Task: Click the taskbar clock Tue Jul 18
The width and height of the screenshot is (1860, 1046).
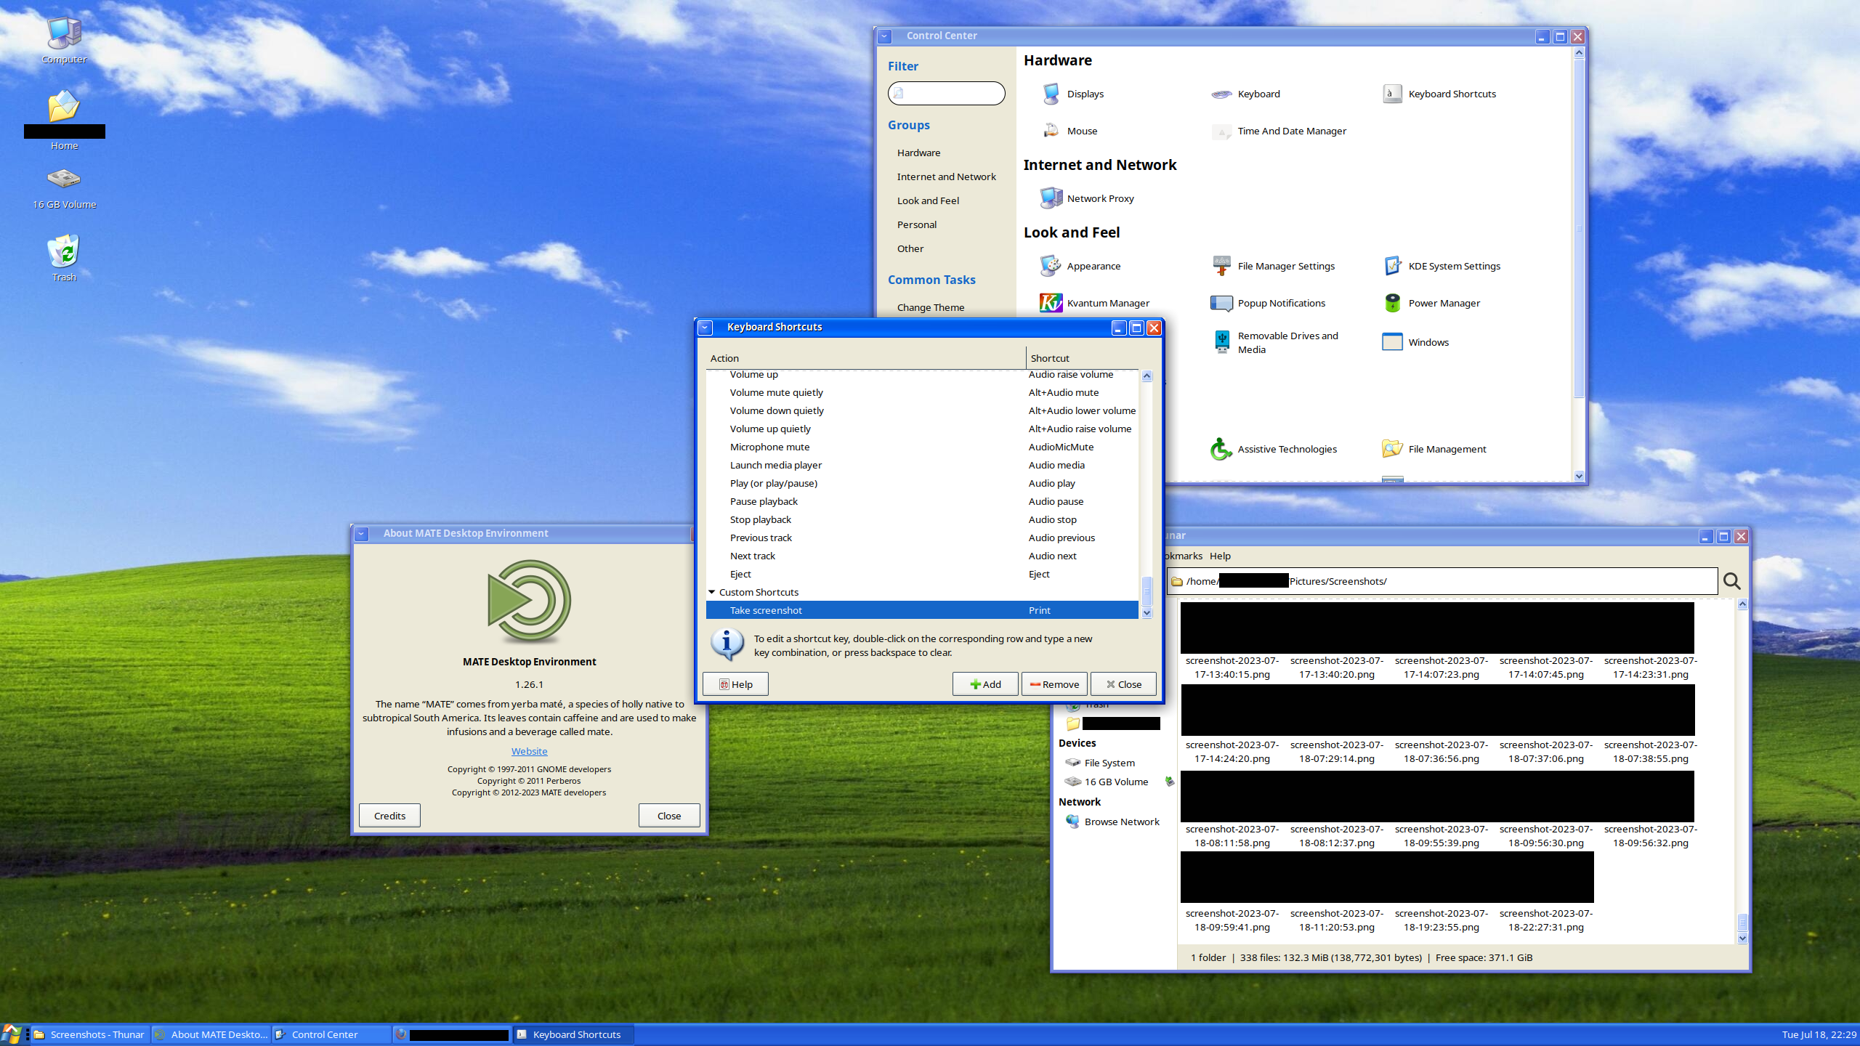Action: pos(1819,1034)
